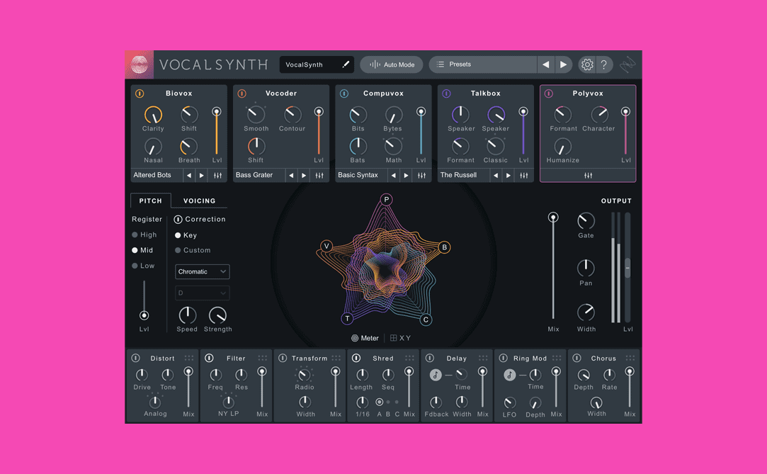Toggle Biovox module power

tap(140, 94)
